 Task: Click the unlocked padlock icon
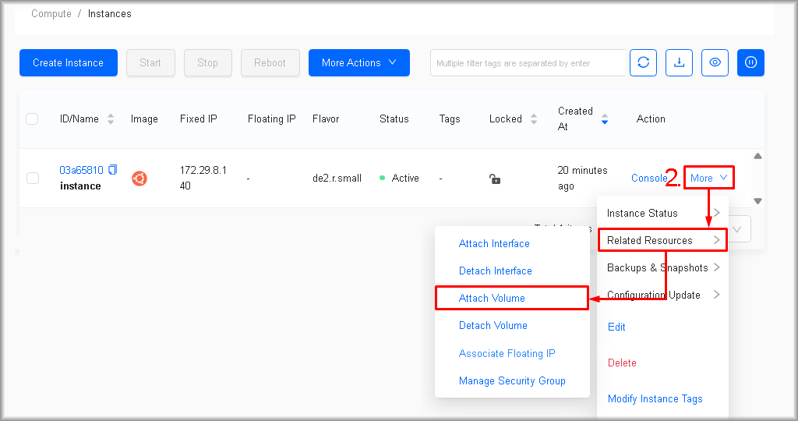[x=494, y=179]
